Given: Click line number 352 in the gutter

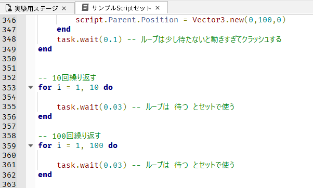Looking at the screenshot, I should click(x=9, y=77).
